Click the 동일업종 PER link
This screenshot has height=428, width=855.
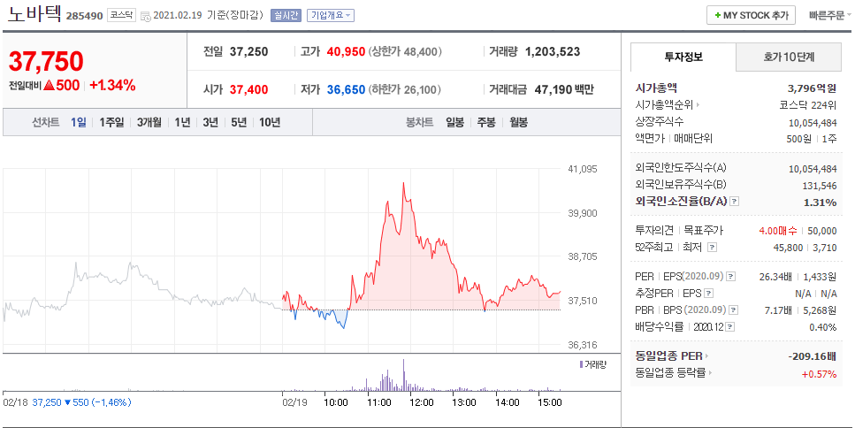669,356
